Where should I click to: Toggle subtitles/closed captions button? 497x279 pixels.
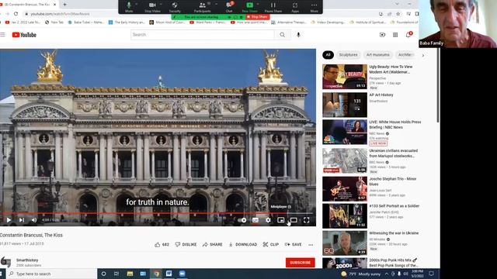pyautogui.click(x=255, y=220)
